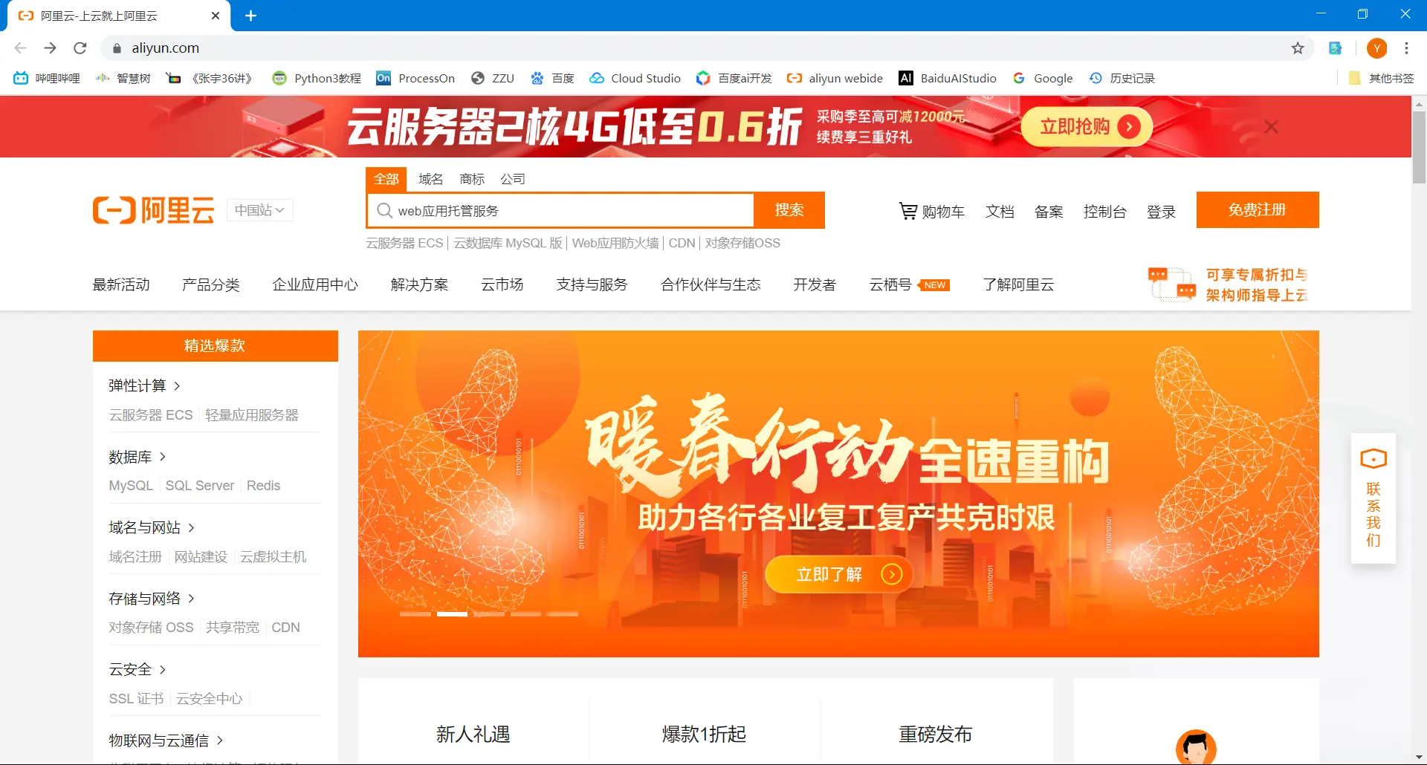
Task: Expand the 数据库 category
Action: click(137, 457)
